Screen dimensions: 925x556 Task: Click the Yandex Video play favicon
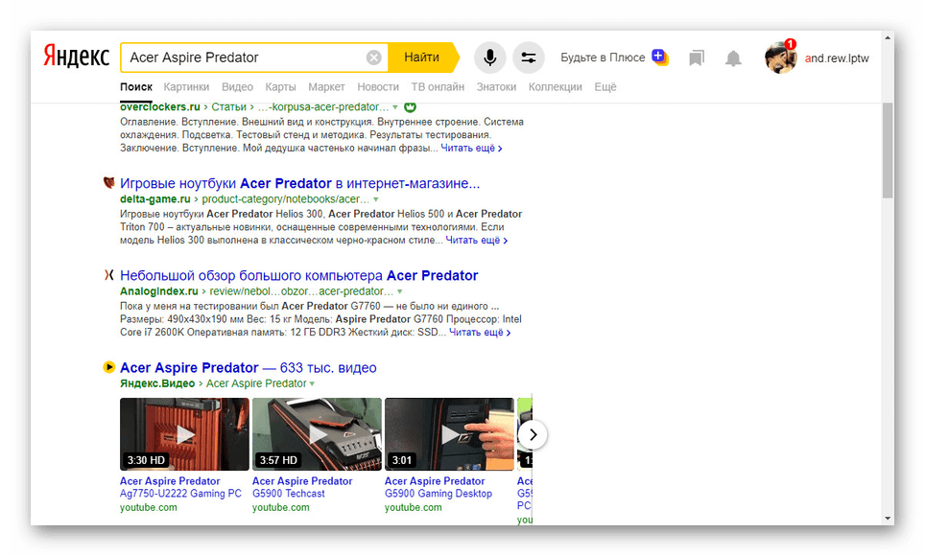coord(109,367)
